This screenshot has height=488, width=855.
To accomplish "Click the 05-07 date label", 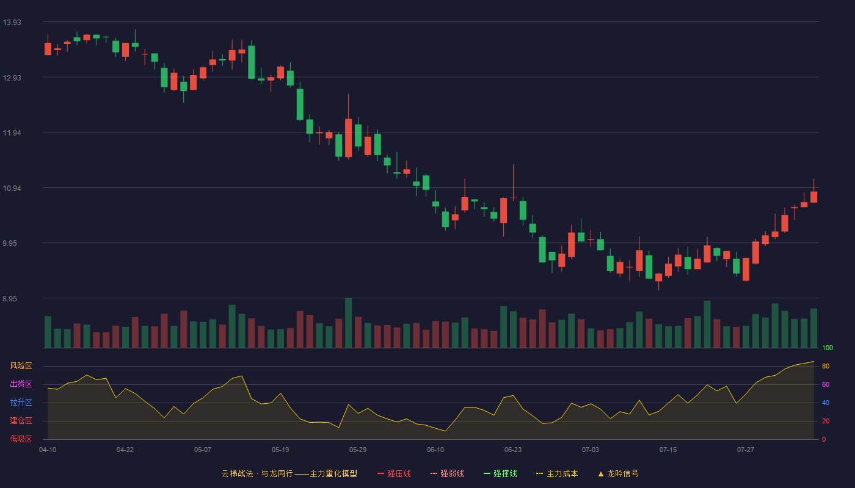I will pyautogui.click(x=203, y=450).
